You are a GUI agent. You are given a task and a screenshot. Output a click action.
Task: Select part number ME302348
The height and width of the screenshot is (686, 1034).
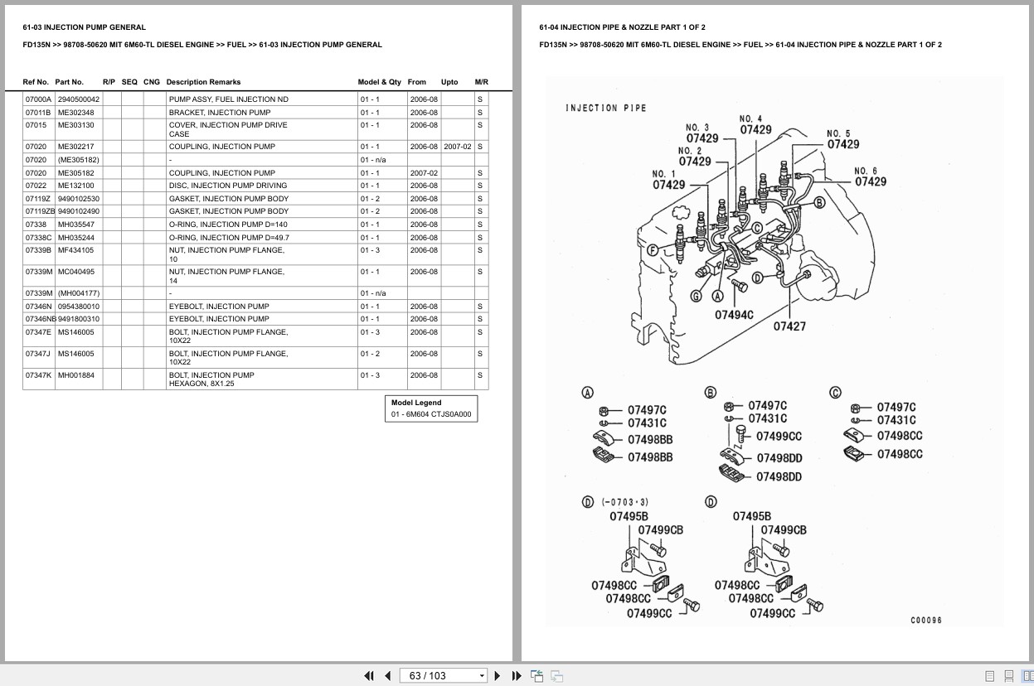75,113
